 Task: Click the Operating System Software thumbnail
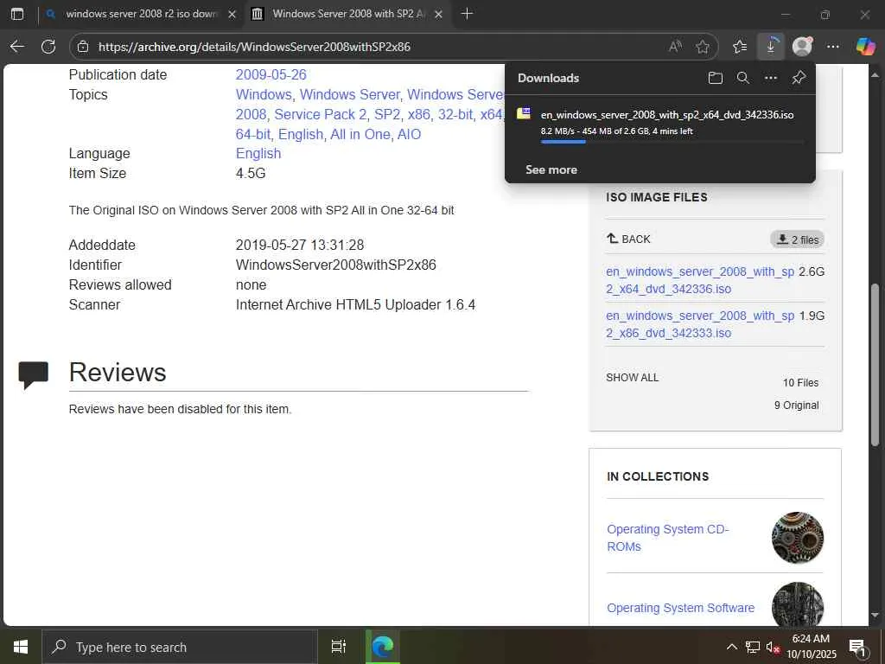click(798, 603)
